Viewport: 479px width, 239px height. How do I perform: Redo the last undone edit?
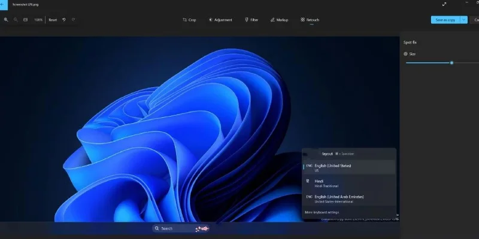73,20
